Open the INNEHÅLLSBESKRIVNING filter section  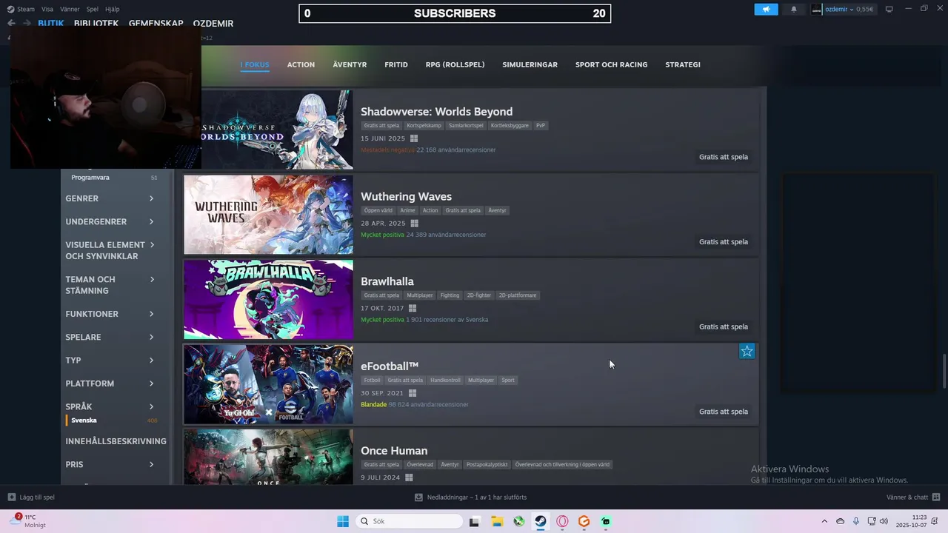[116, 441]
